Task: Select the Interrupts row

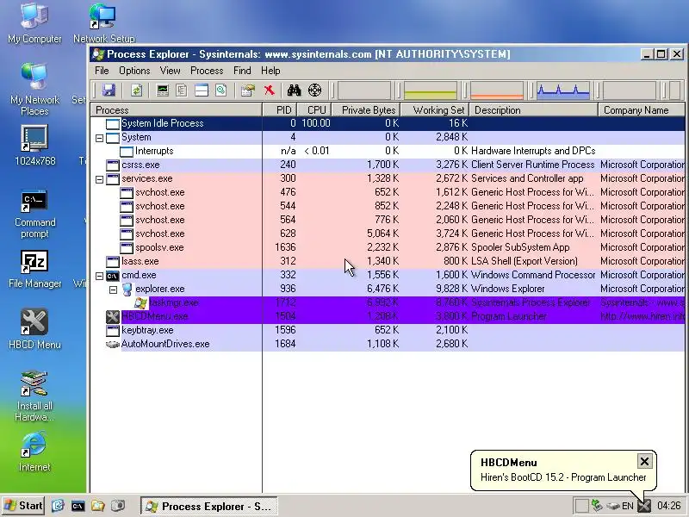Action: [x=388, y=152]
